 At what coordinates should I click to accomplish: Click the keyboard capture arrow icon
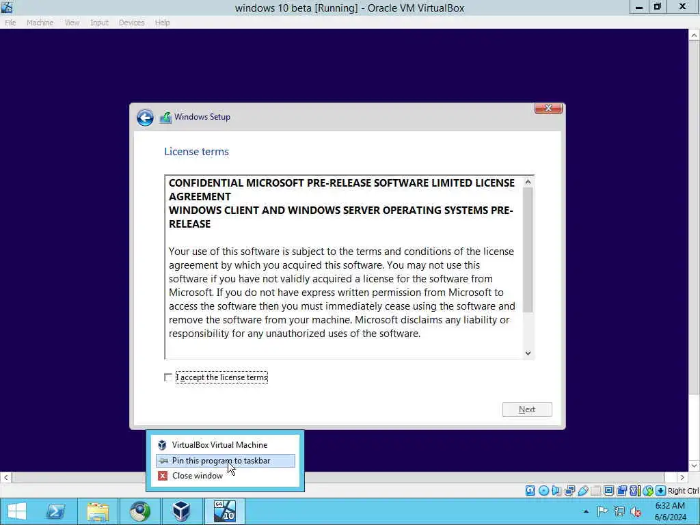[x=661, y=491]
